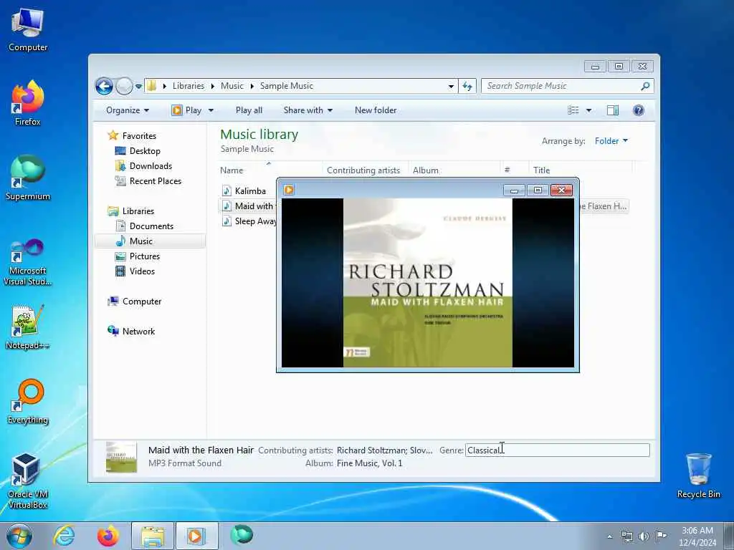Select Libraries in the navigation pane
This screenshot has height=550, width=734.
[138, 211]
